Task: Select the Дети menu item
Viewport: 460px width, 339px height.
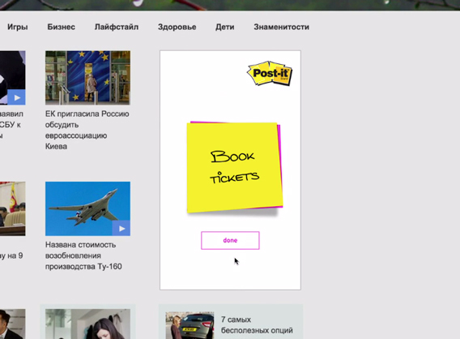Action: coord(224,27)
